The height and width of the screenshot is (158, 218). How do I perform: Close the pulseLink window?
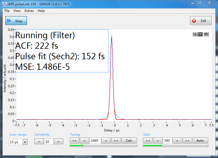point(209,3)
